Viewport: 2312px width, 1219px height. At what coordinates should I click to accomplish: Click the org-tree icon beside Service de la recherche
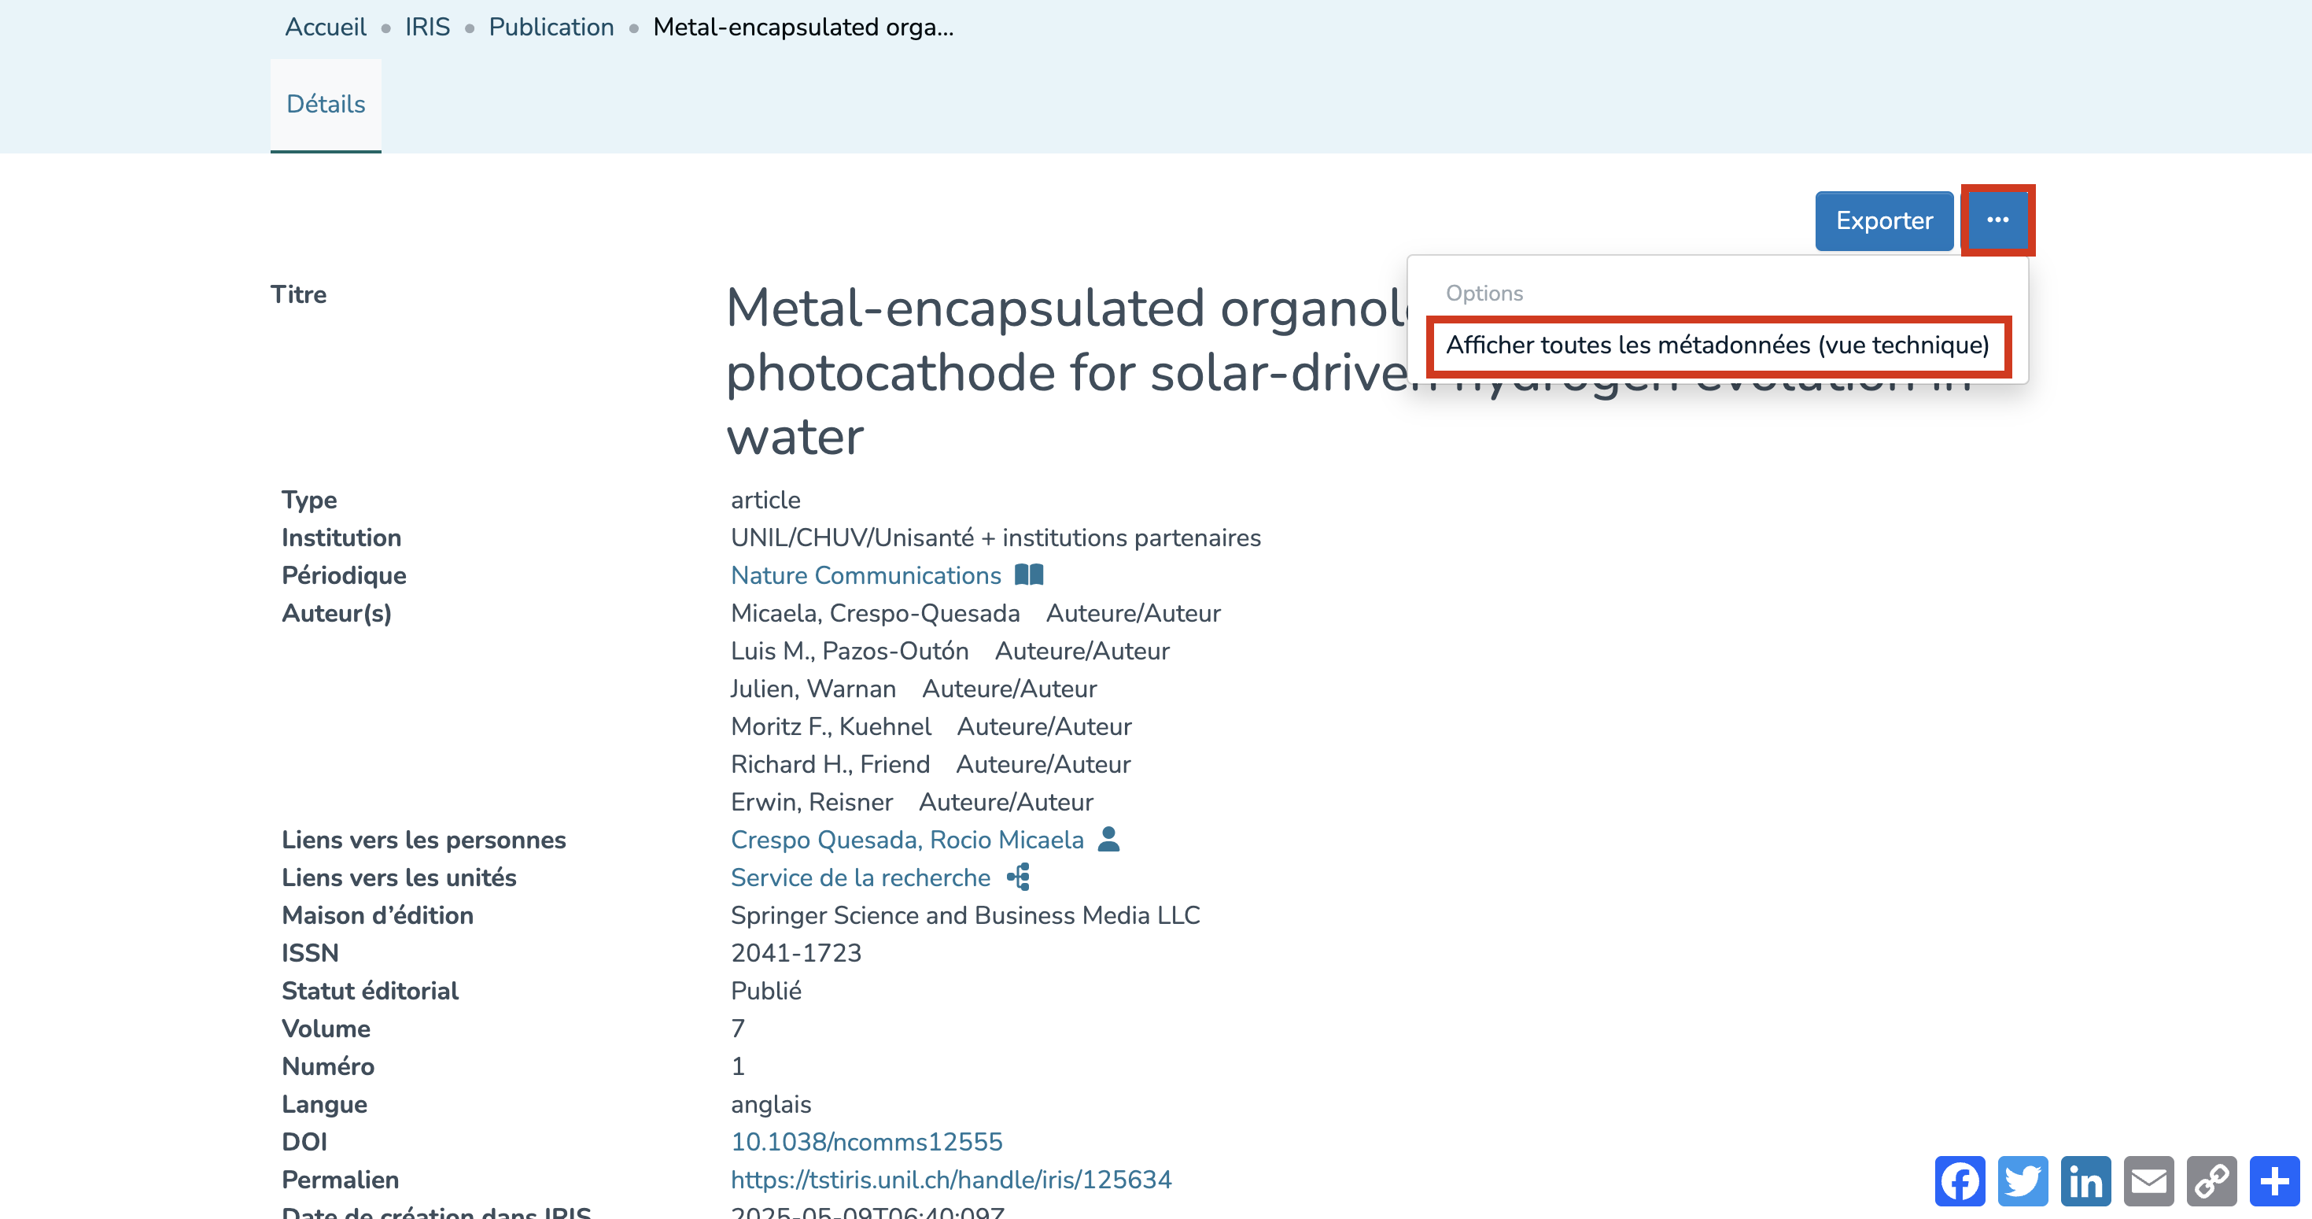click(1019, 877)
